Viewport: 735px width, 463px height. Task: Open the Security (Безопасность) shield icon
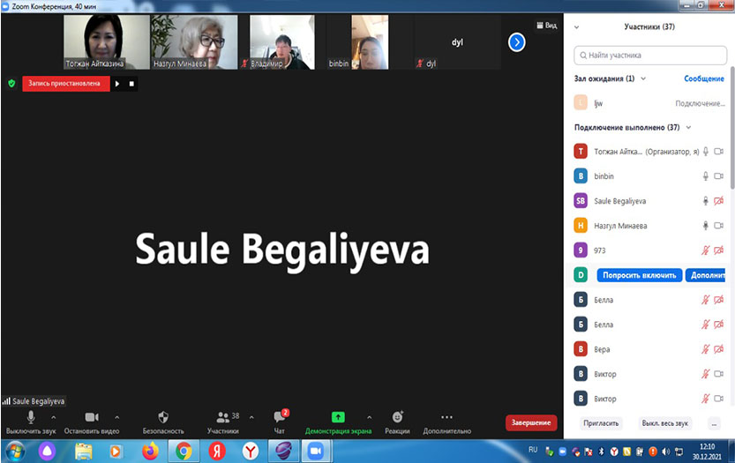pos(163,417)
